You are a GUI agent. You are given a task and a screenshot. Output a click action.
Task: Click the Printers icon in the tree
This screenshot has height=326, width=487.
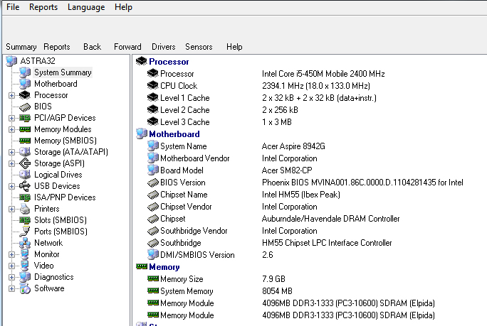click(25, 209)
